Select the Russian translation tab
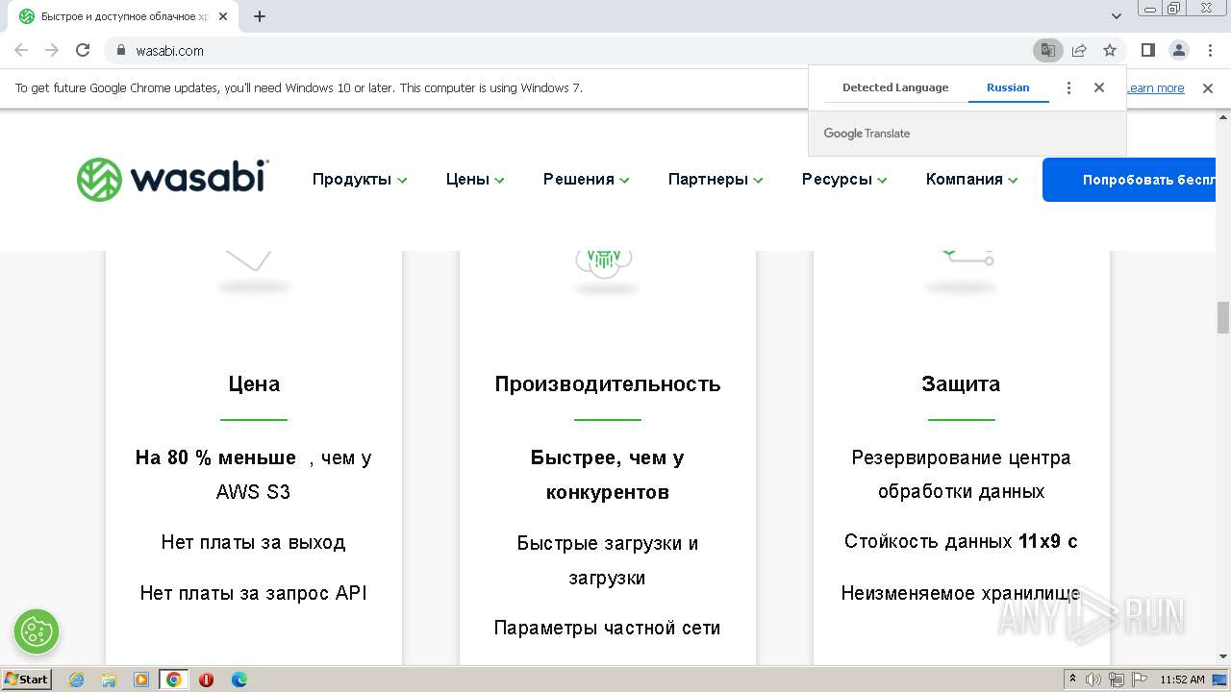 coord(1008,87)
